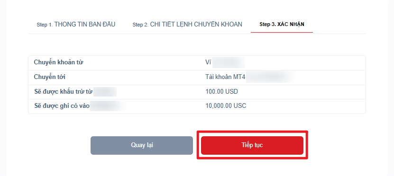Viewport: 394px width, 176px height.
Task: Click the "Chuyển tới" row label
Action: (49, 77)
